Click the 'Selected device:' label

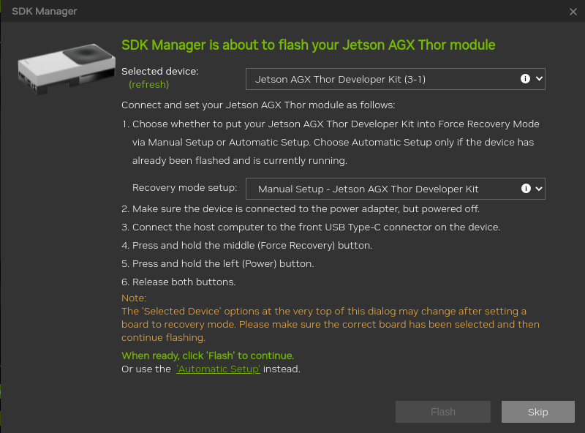159,71
